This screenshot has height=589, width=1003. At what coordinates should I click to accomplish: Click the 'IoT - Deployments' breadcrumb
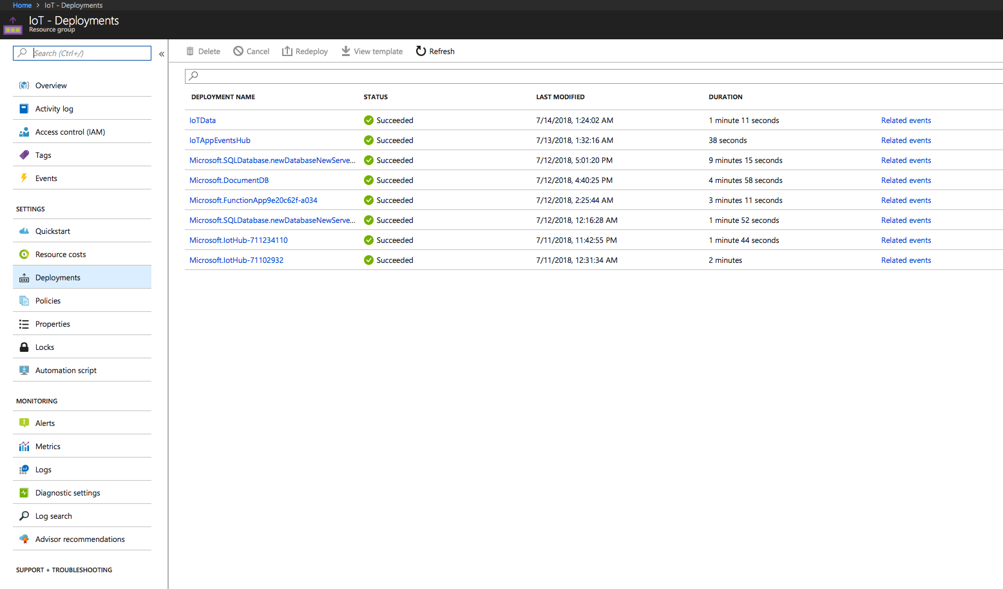pyautogui.click(x=73, y=5)
